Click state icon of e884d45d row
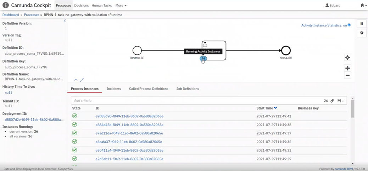The height and width of the screenshot is (171, 368). (75, 124)
